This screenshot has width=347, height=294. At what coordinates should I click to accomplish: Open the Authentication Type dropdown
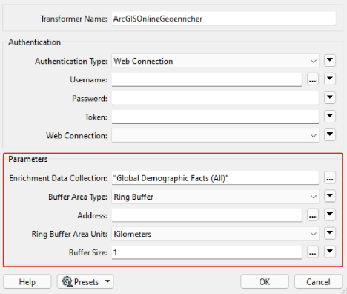pos(215,61)
